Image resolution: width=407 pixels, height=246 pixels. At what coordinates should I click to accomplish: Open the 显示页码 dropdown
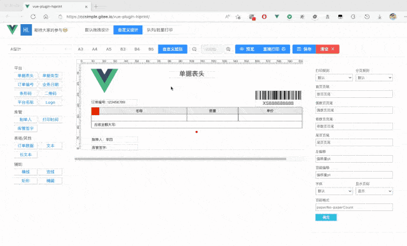click(x=374, y=191)
